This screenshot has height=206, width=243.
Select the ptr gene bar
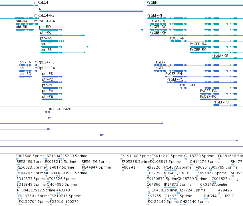[x=91, y=11]
